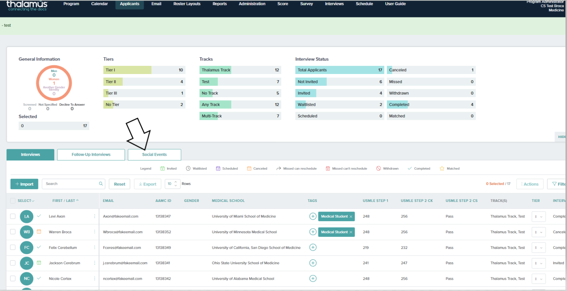Click the LA avatar for Levi Axon
This screenshot has height=291, width=567.
click(x=26, y=216)
